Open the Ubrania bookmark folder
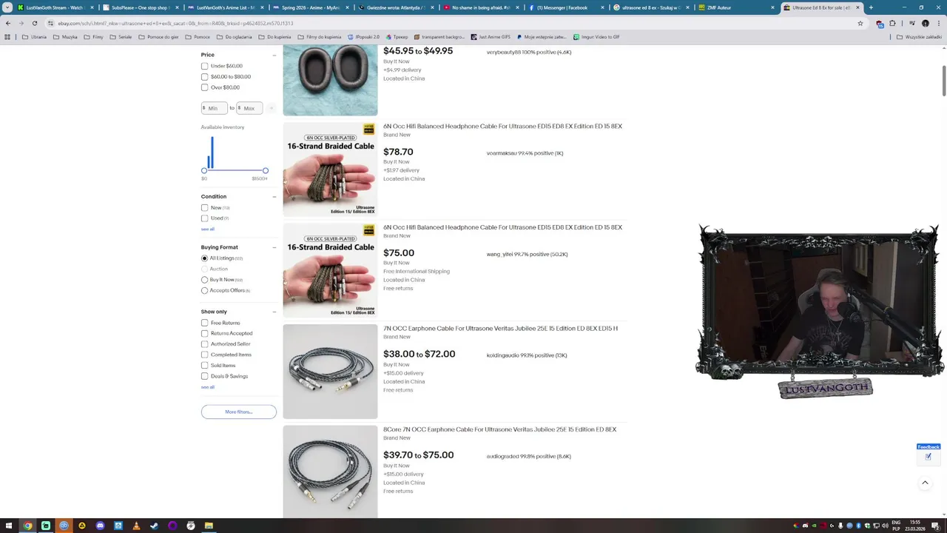The width and height of the screenshot is (947, 533). [x=35, y=36]
